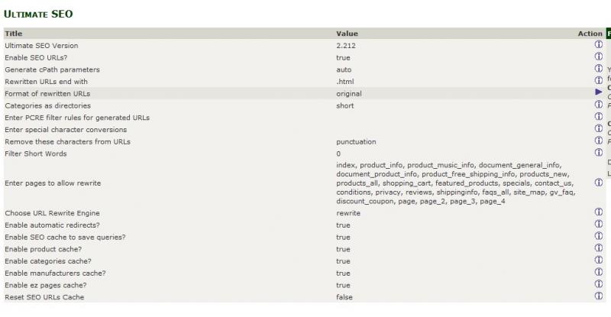Select info icon for Rewritten URLs end with
611x317 pixels.
599,81
